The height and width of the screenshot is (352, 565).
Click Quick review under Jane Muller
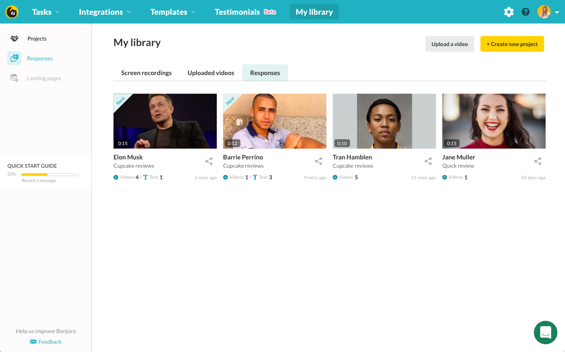tap(458, 166)
